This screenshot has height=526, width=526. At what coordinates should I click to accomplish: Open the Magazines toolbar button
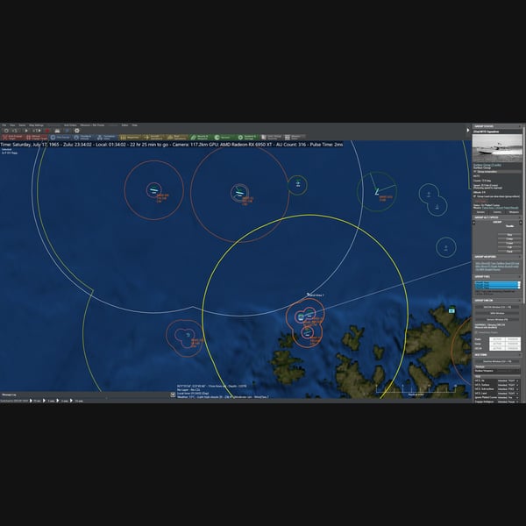(x=130, y=138)
